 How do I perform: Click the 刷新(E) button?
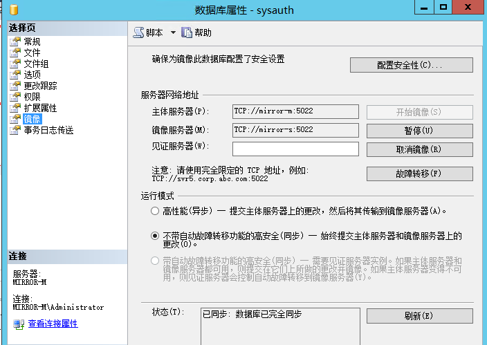click(420, 316)
